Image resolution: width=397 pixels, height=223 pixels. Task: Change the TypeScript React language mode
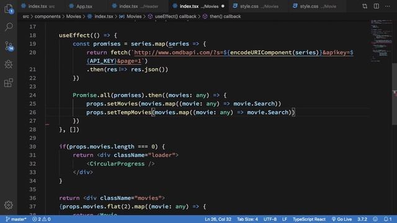(309, 219)
